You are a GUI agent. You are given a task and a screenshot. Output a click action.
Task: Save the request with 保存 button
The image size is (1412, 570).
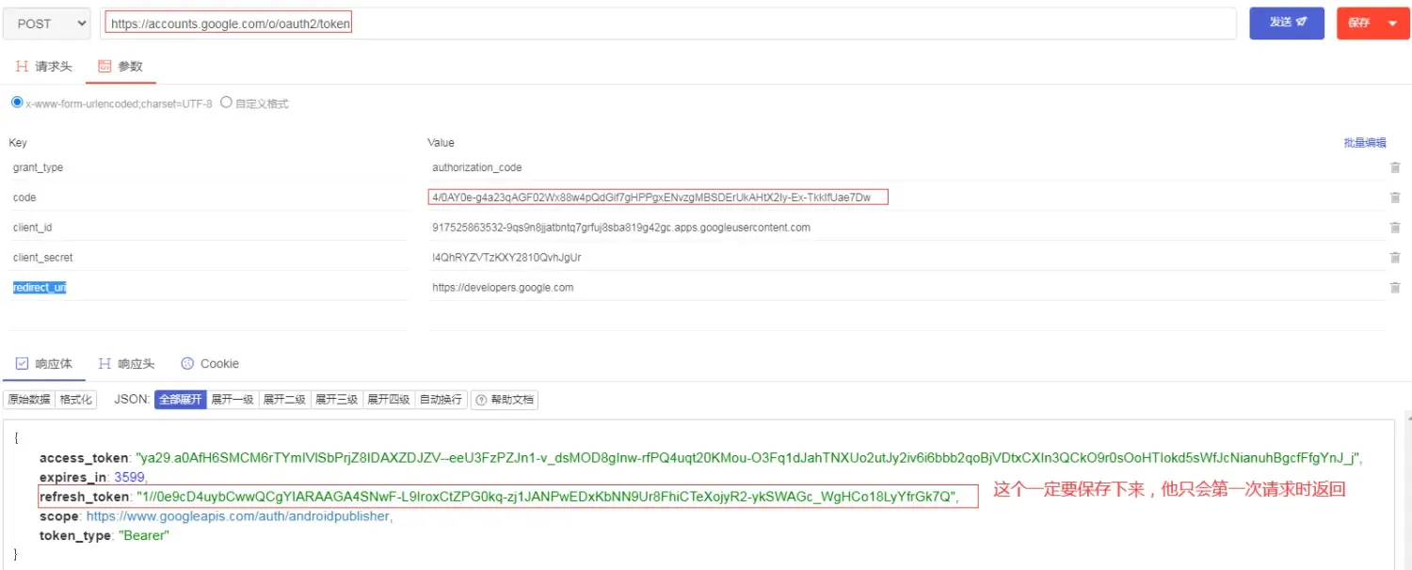pos(1359,24)
